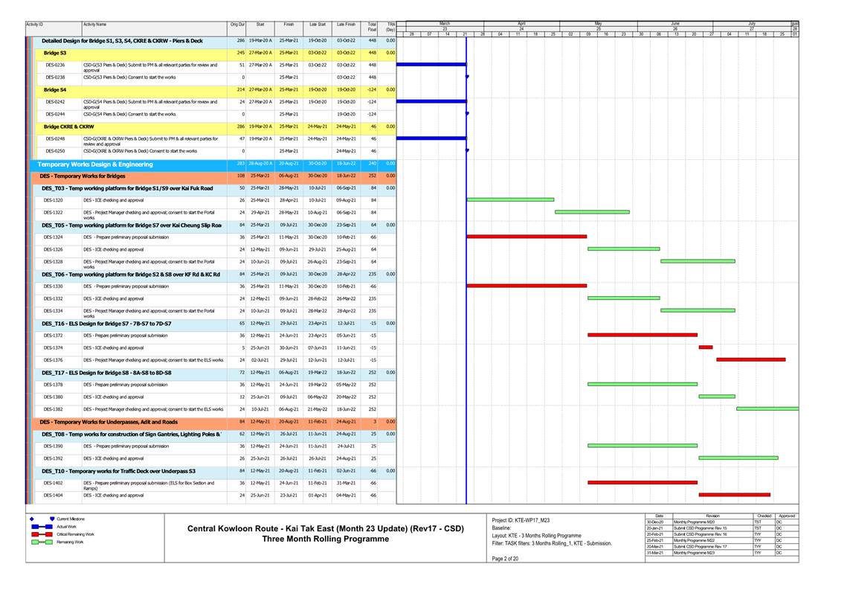Click the Current Milestone diamond legend icon
Screen dimensions: 847x599
(x=32, y=519)
